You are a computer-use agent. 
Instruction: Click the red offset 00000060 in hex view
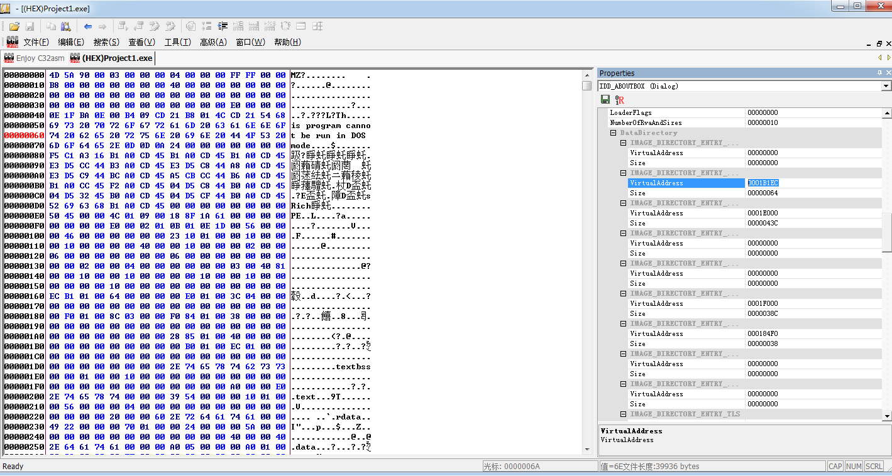[23, 135]
